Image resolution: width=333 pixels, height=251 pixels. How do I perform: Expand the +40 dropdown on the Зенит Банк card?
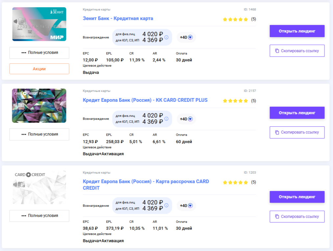click(190, 37)
